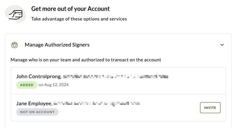Screen dimensions: 236x128
Task: Invite Jane Employee to the account
Action: click(x=210, y=108)
